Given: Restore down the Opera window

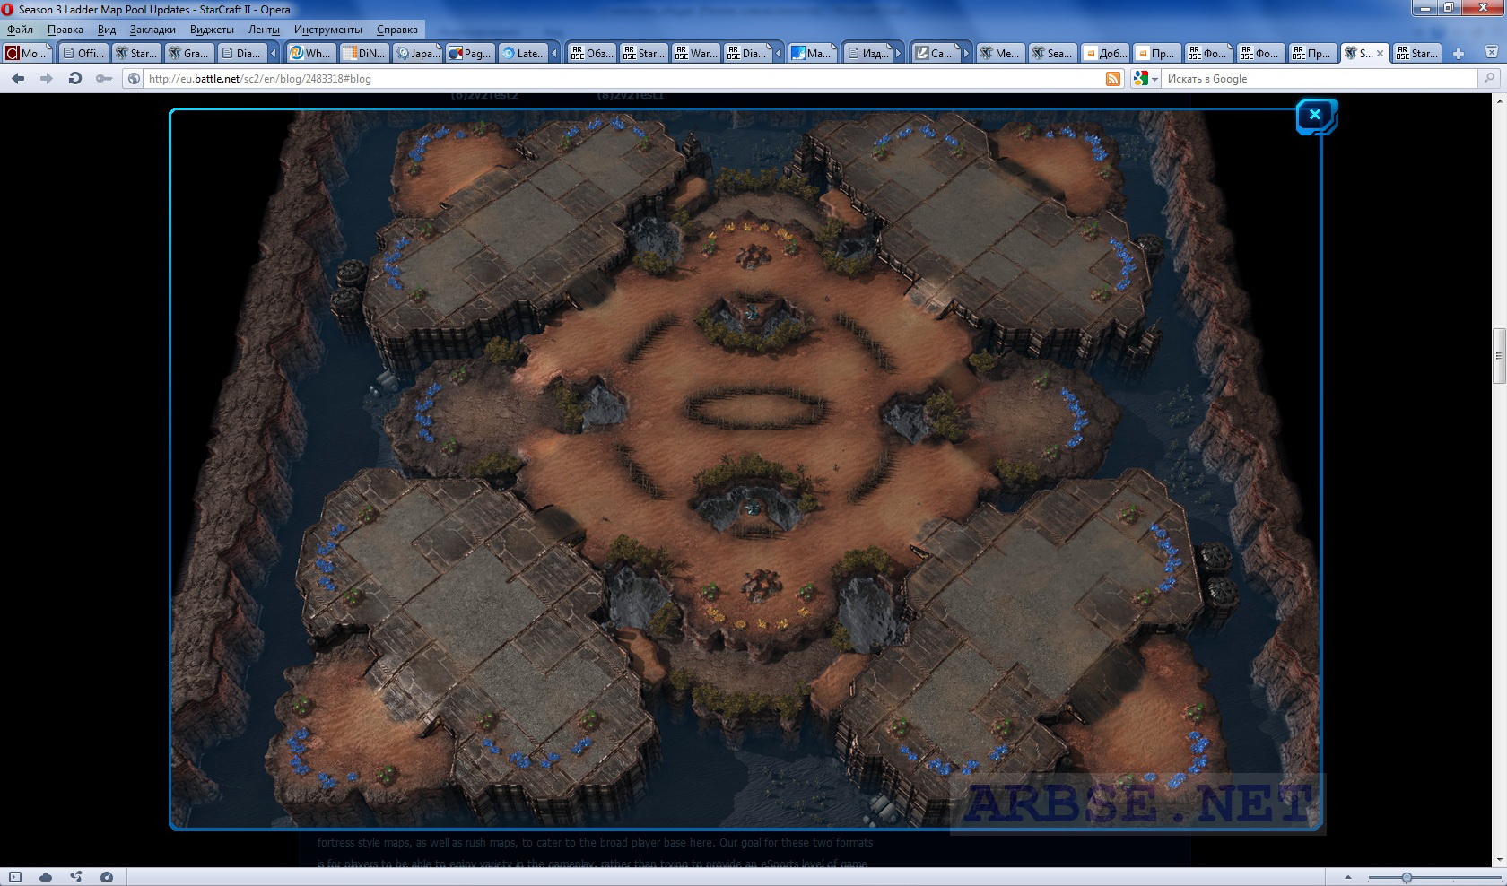Looking at the screenshot, I should [x=1448, y=7].
